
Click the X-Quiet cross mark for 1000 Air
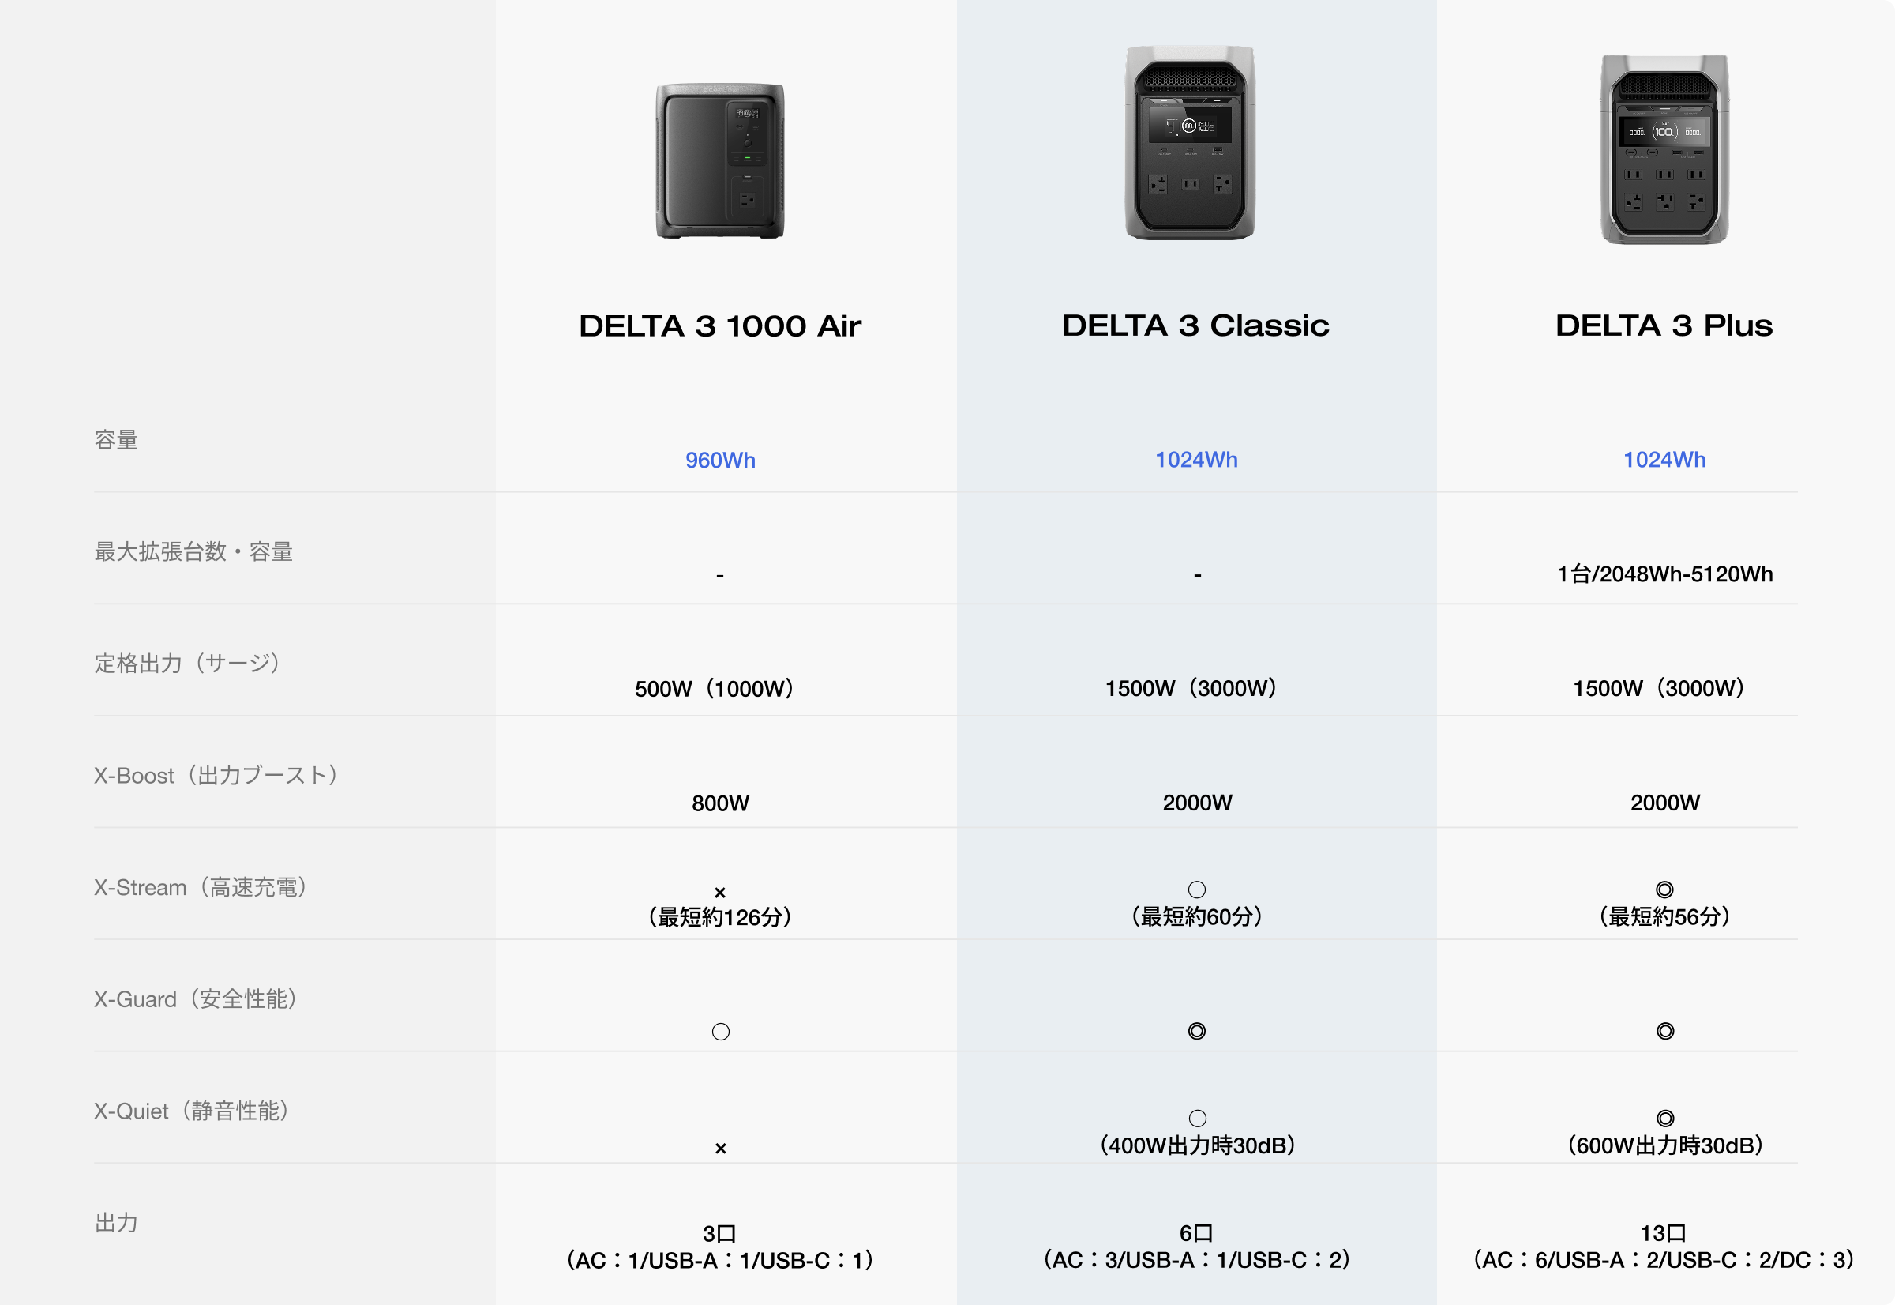720,1148
